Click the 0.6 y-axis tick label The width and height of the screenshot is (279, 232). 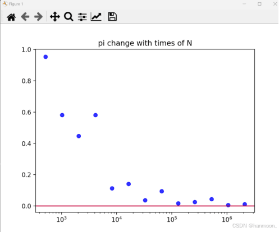click(26, 112)
